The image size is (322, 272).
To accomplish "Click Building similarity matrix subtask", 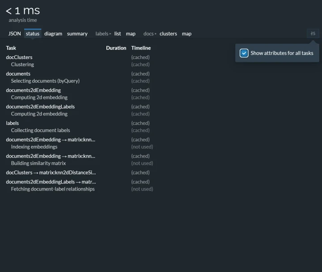I will point(38,163).
